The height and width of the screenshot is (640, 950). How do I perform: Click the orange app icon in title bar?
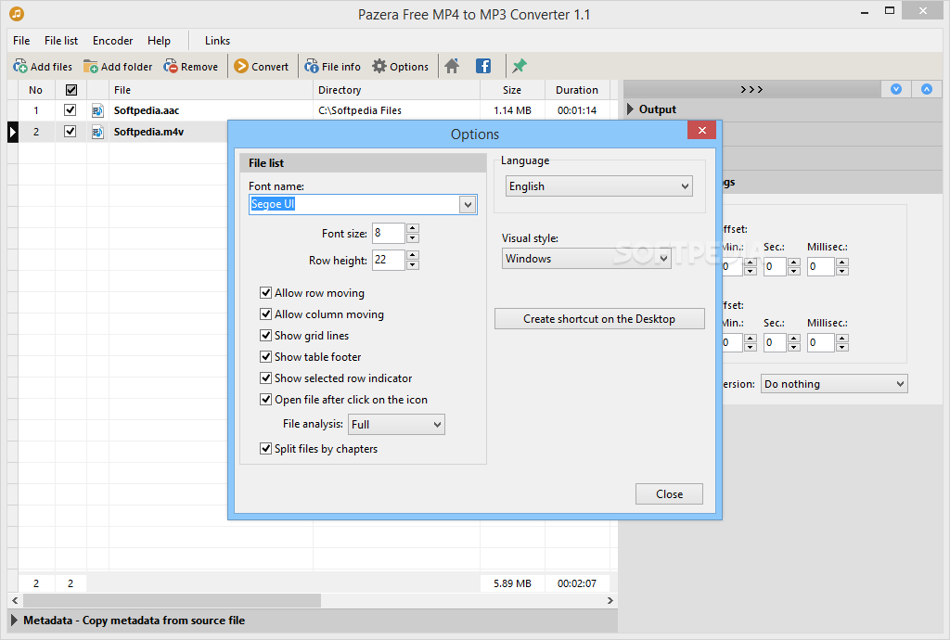17,13
